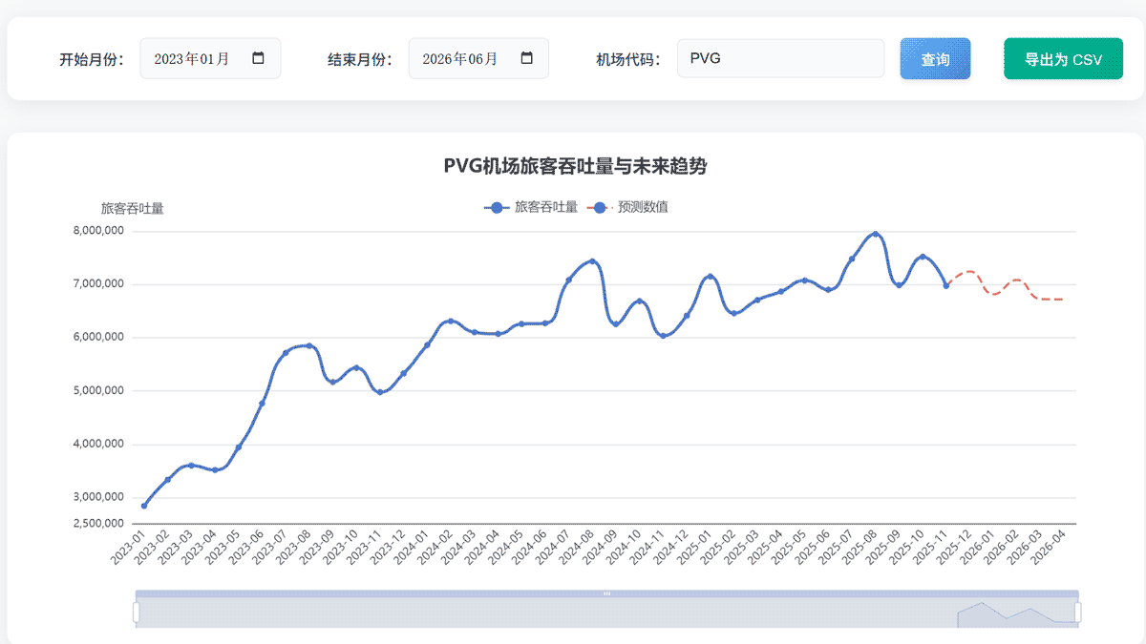This screenshot has height=644, width=1146.
Task: Click the zoom slider's top center grip
Action: (606, 593)
